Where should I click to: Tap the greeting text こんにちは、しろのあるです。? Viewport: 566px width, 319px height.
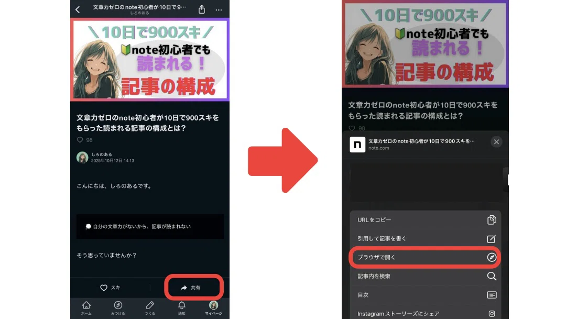(x=115, y=186)
